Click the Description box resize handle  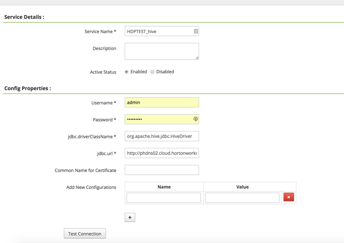(197, 58)
